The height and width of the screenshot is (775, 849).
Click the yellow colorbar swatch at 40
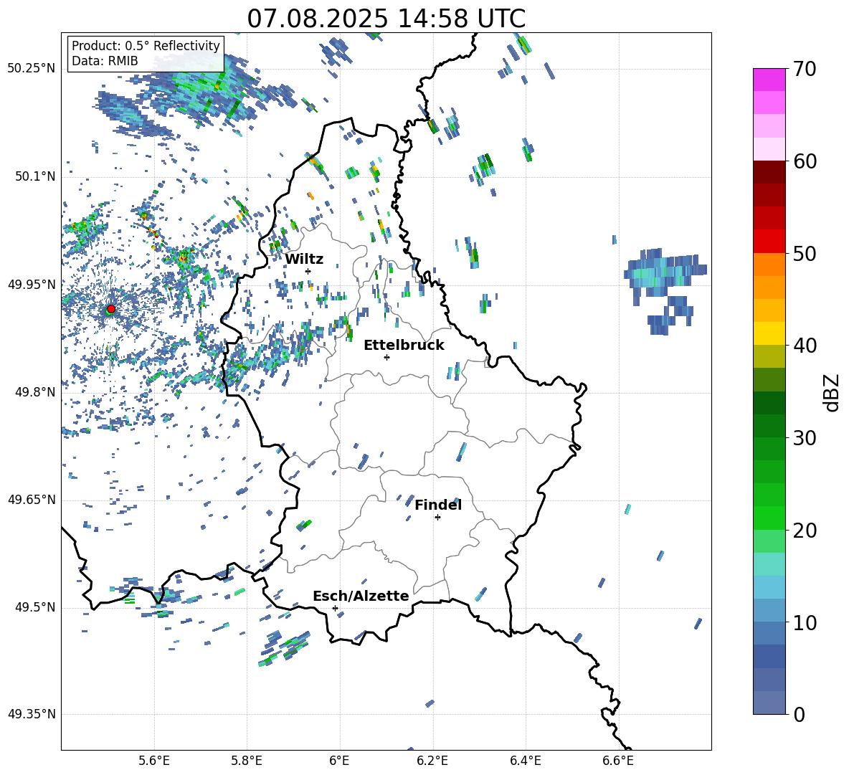click(x=769, y=333)
